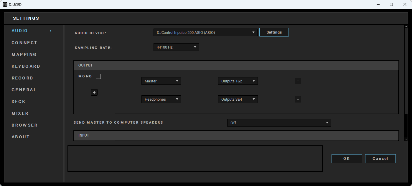Remove the Headphones output row
The height and width of the screenshot is (186, 412).
pos(298,99)
